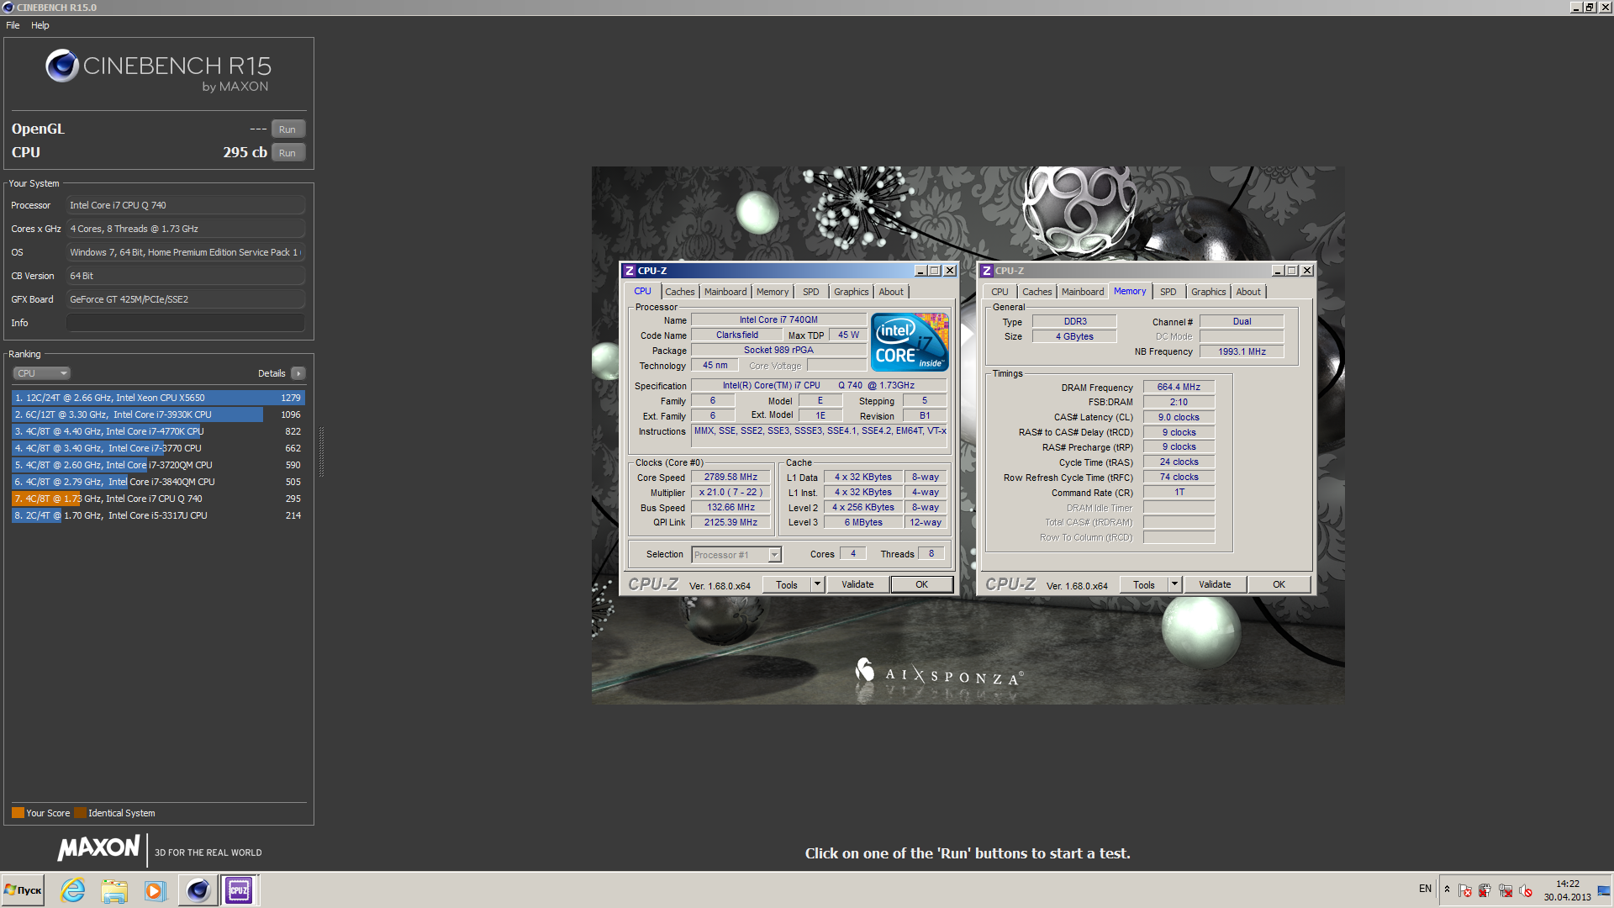
Task: Select ranking entry Intel Core i7-3770 CPU
Action: 158,448
